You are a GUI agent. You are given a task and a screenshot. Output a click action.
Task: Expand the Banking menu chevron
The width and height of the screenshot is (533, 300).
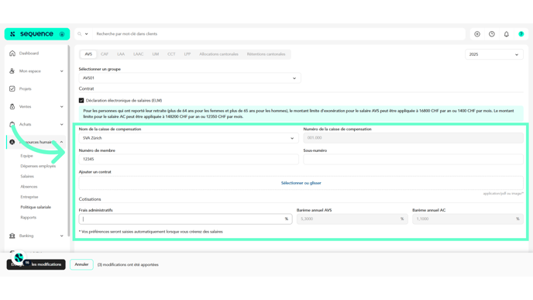[x=61, y=236]
